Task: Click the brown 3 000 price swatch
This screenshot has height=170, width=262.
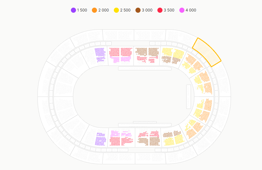Action: pos(138,10)
